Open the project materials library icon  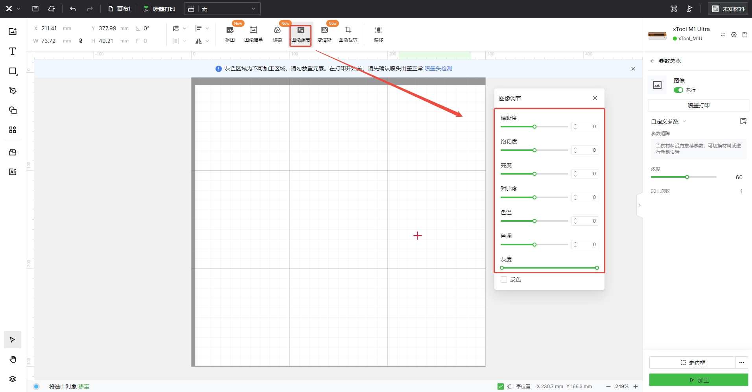pos(13,152)
